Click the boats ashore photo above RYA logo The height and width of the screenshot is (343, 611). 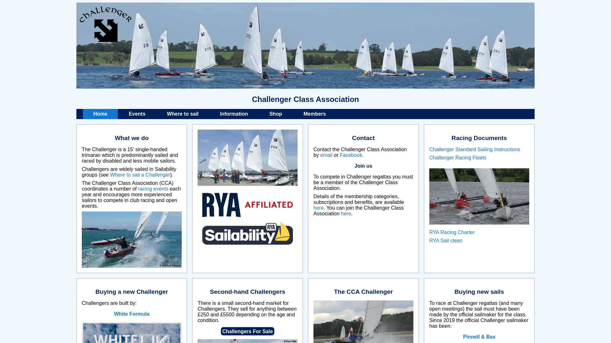click(248, 158)
